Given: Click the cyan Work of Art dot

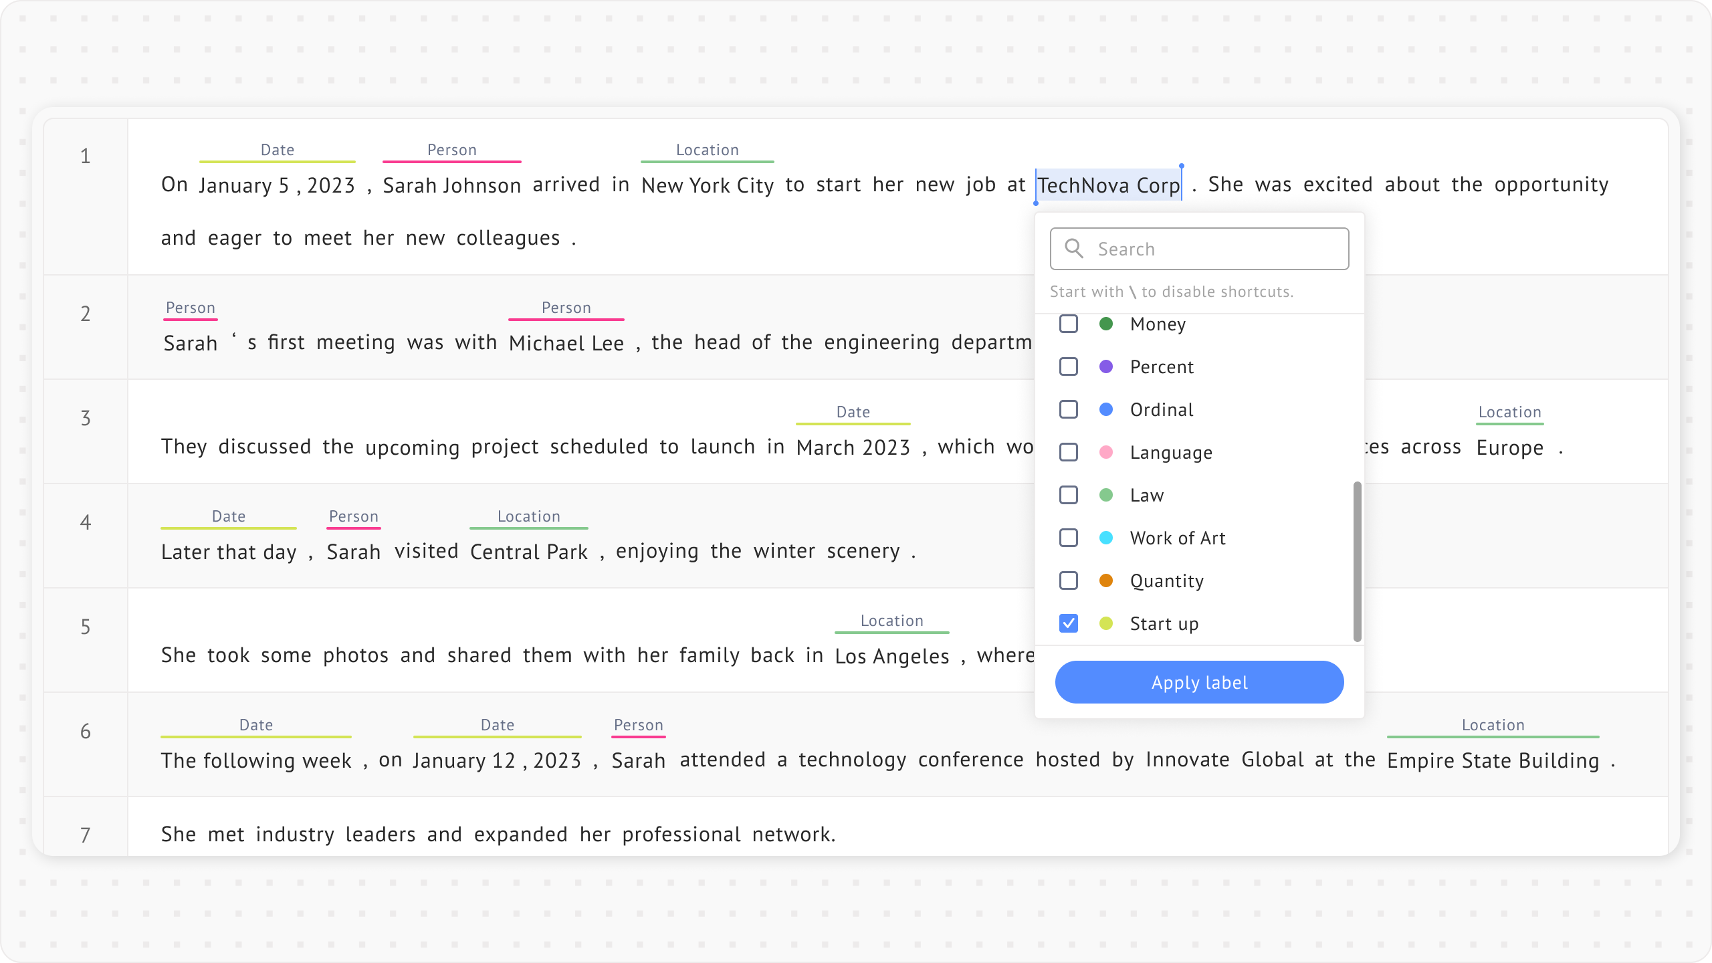Looking at the screenshot, I should coord(1106,538).
